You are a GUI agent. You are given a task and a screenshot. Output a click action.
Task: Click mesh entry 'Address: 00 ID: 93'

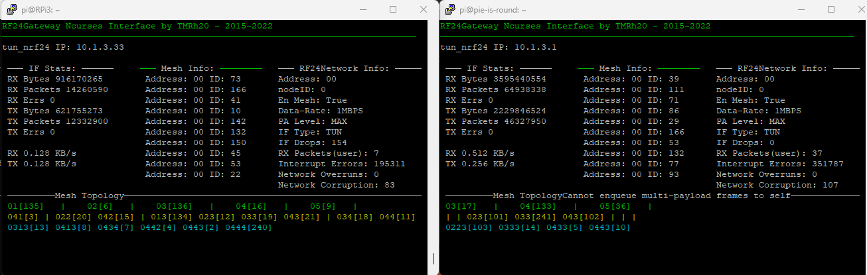click(631, 174)
